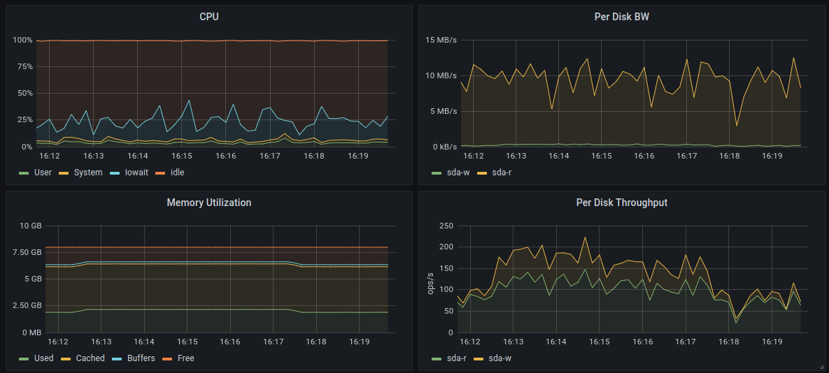Screen dimensions: 829x373
Task: Click the green color swatch beside Used
Action: coord(24,358)
